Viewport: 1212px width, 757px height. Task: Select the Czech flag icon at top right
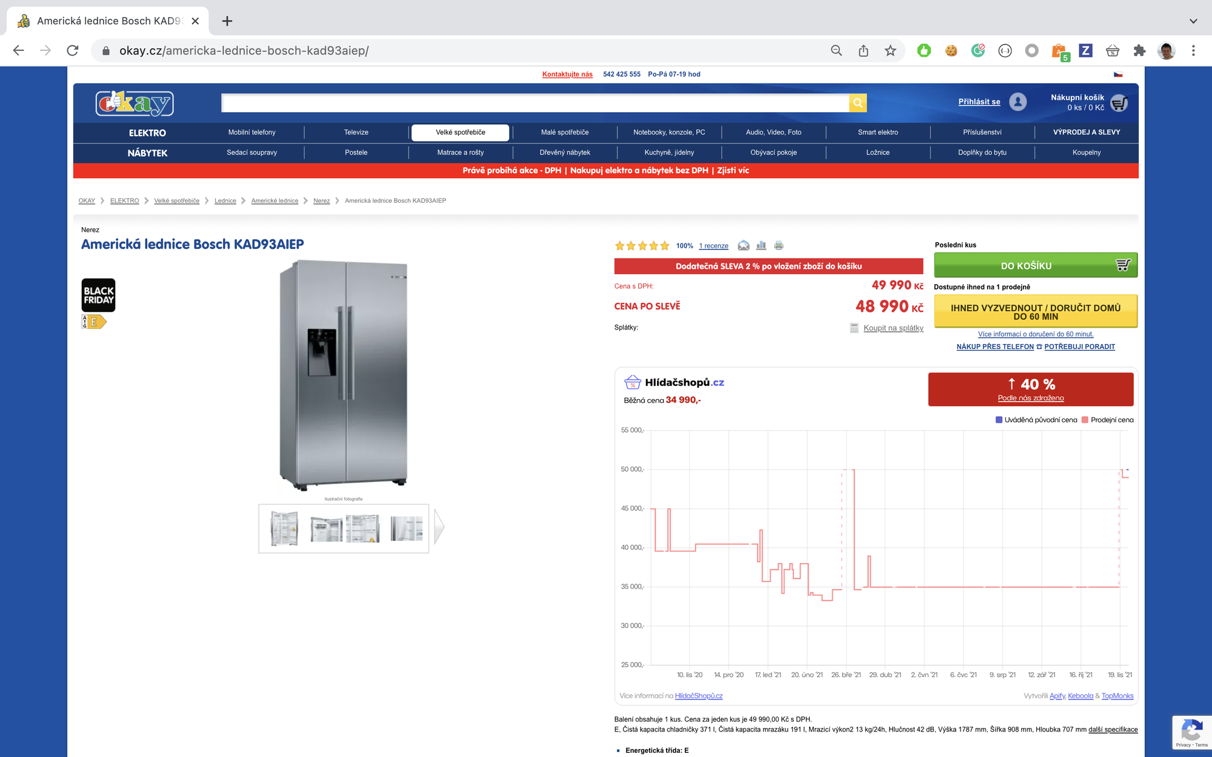tap(1119, 73)
